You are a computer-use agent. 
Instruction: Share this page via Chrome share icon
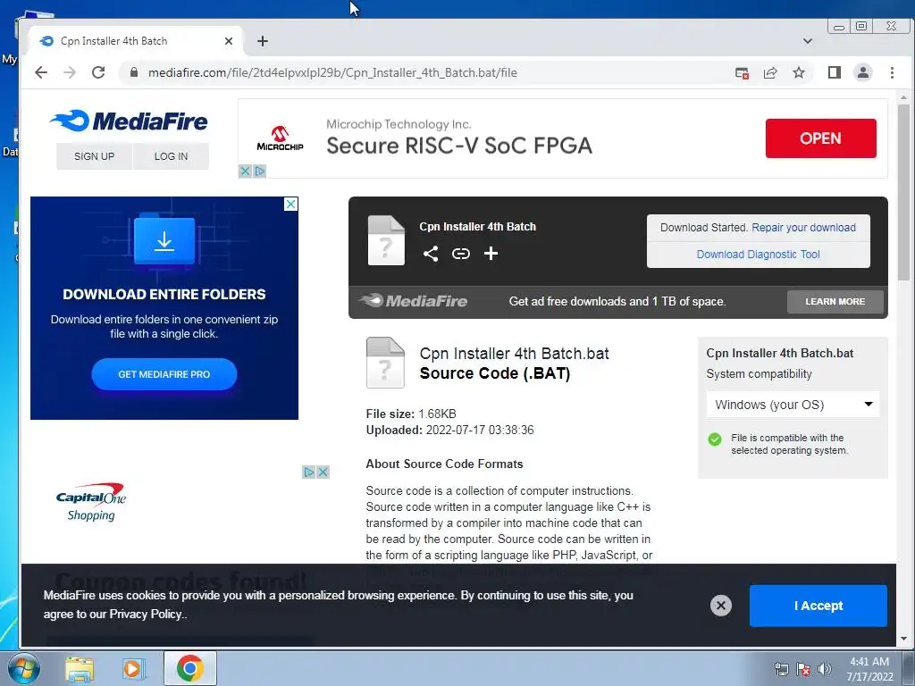[770, 73]
